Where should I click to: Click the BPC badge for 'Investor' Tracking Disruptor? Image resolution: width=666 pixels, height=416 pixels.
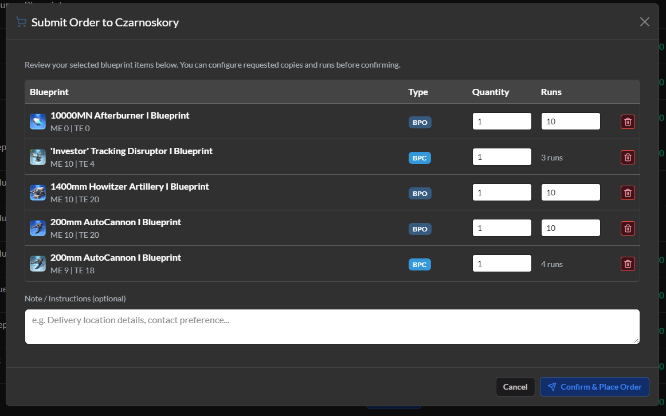click(419, 158)
